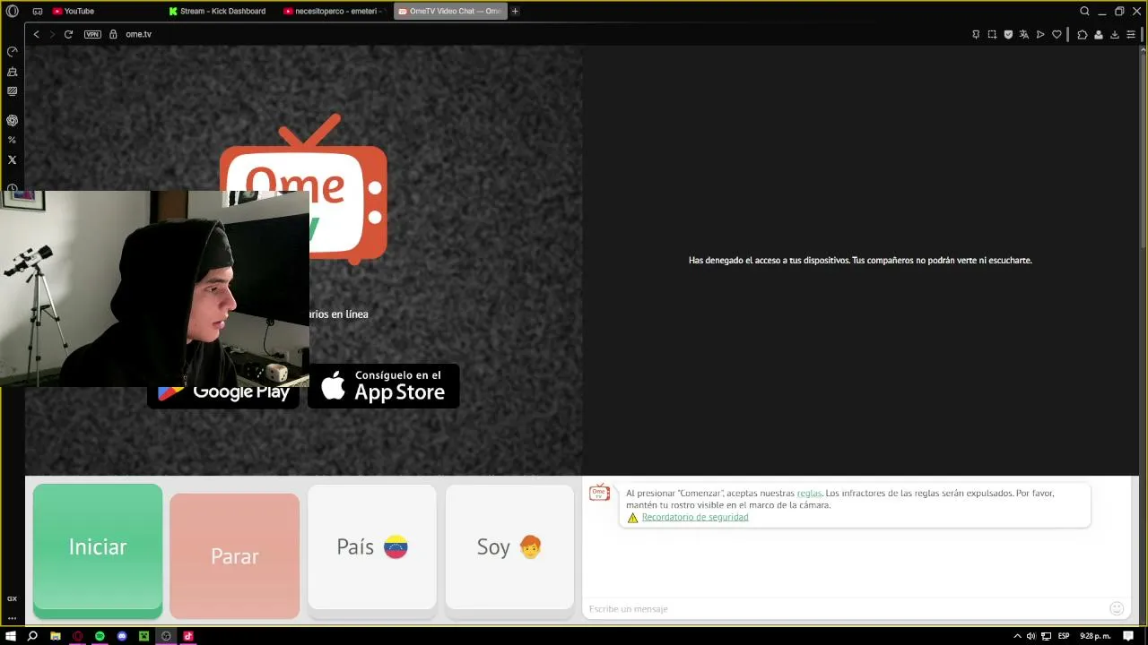Open Windows taskbar search
Image resolution: width=1148 pixels, height=645 pixels.
(33, 636)
